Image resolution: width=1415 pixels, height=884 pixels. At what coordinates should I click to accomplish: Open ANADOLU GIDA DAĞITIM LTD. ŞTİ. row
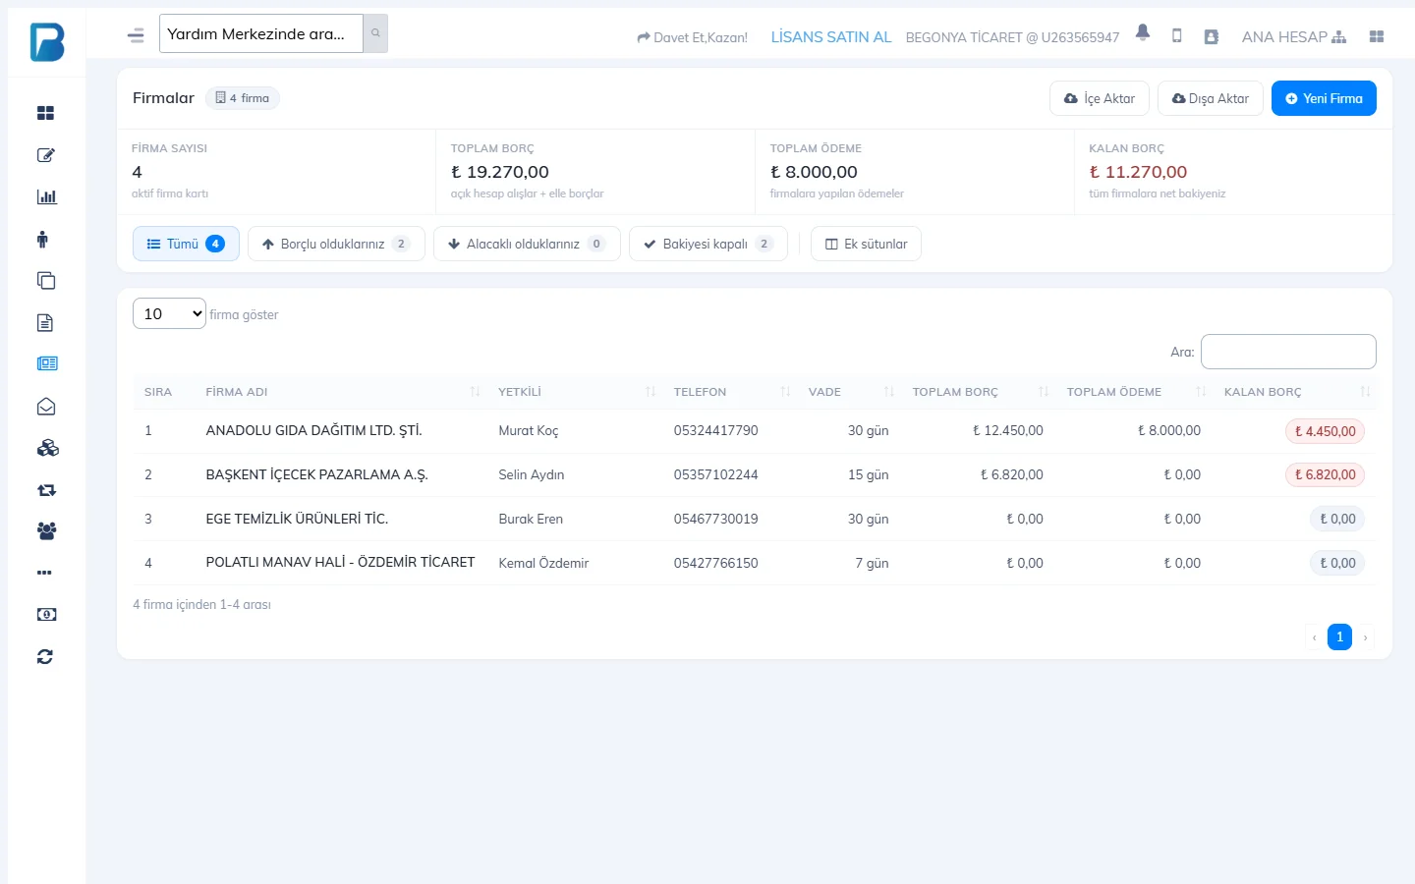[755, 430]
